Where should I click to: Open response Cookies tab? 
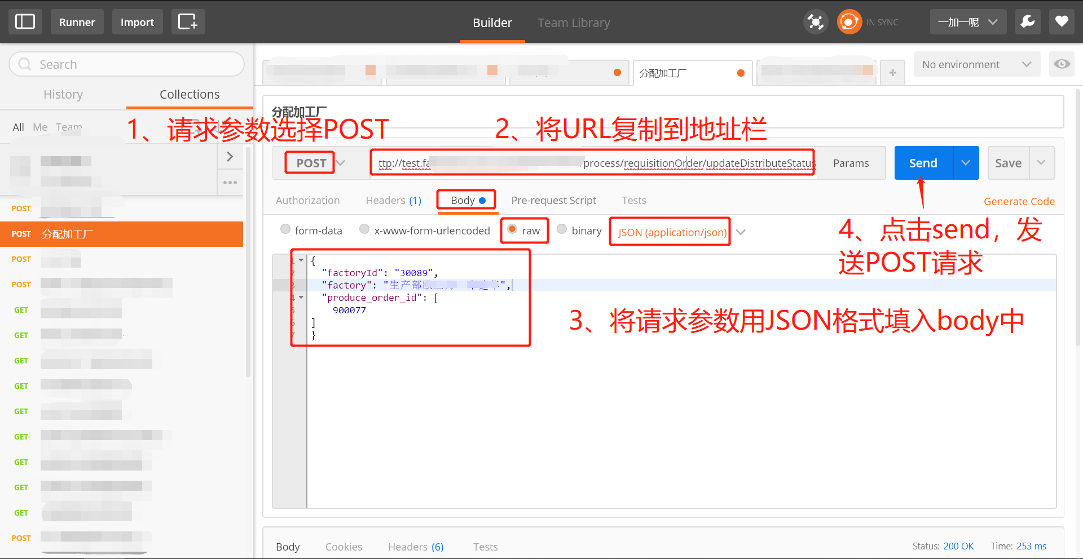coord(344,547)
